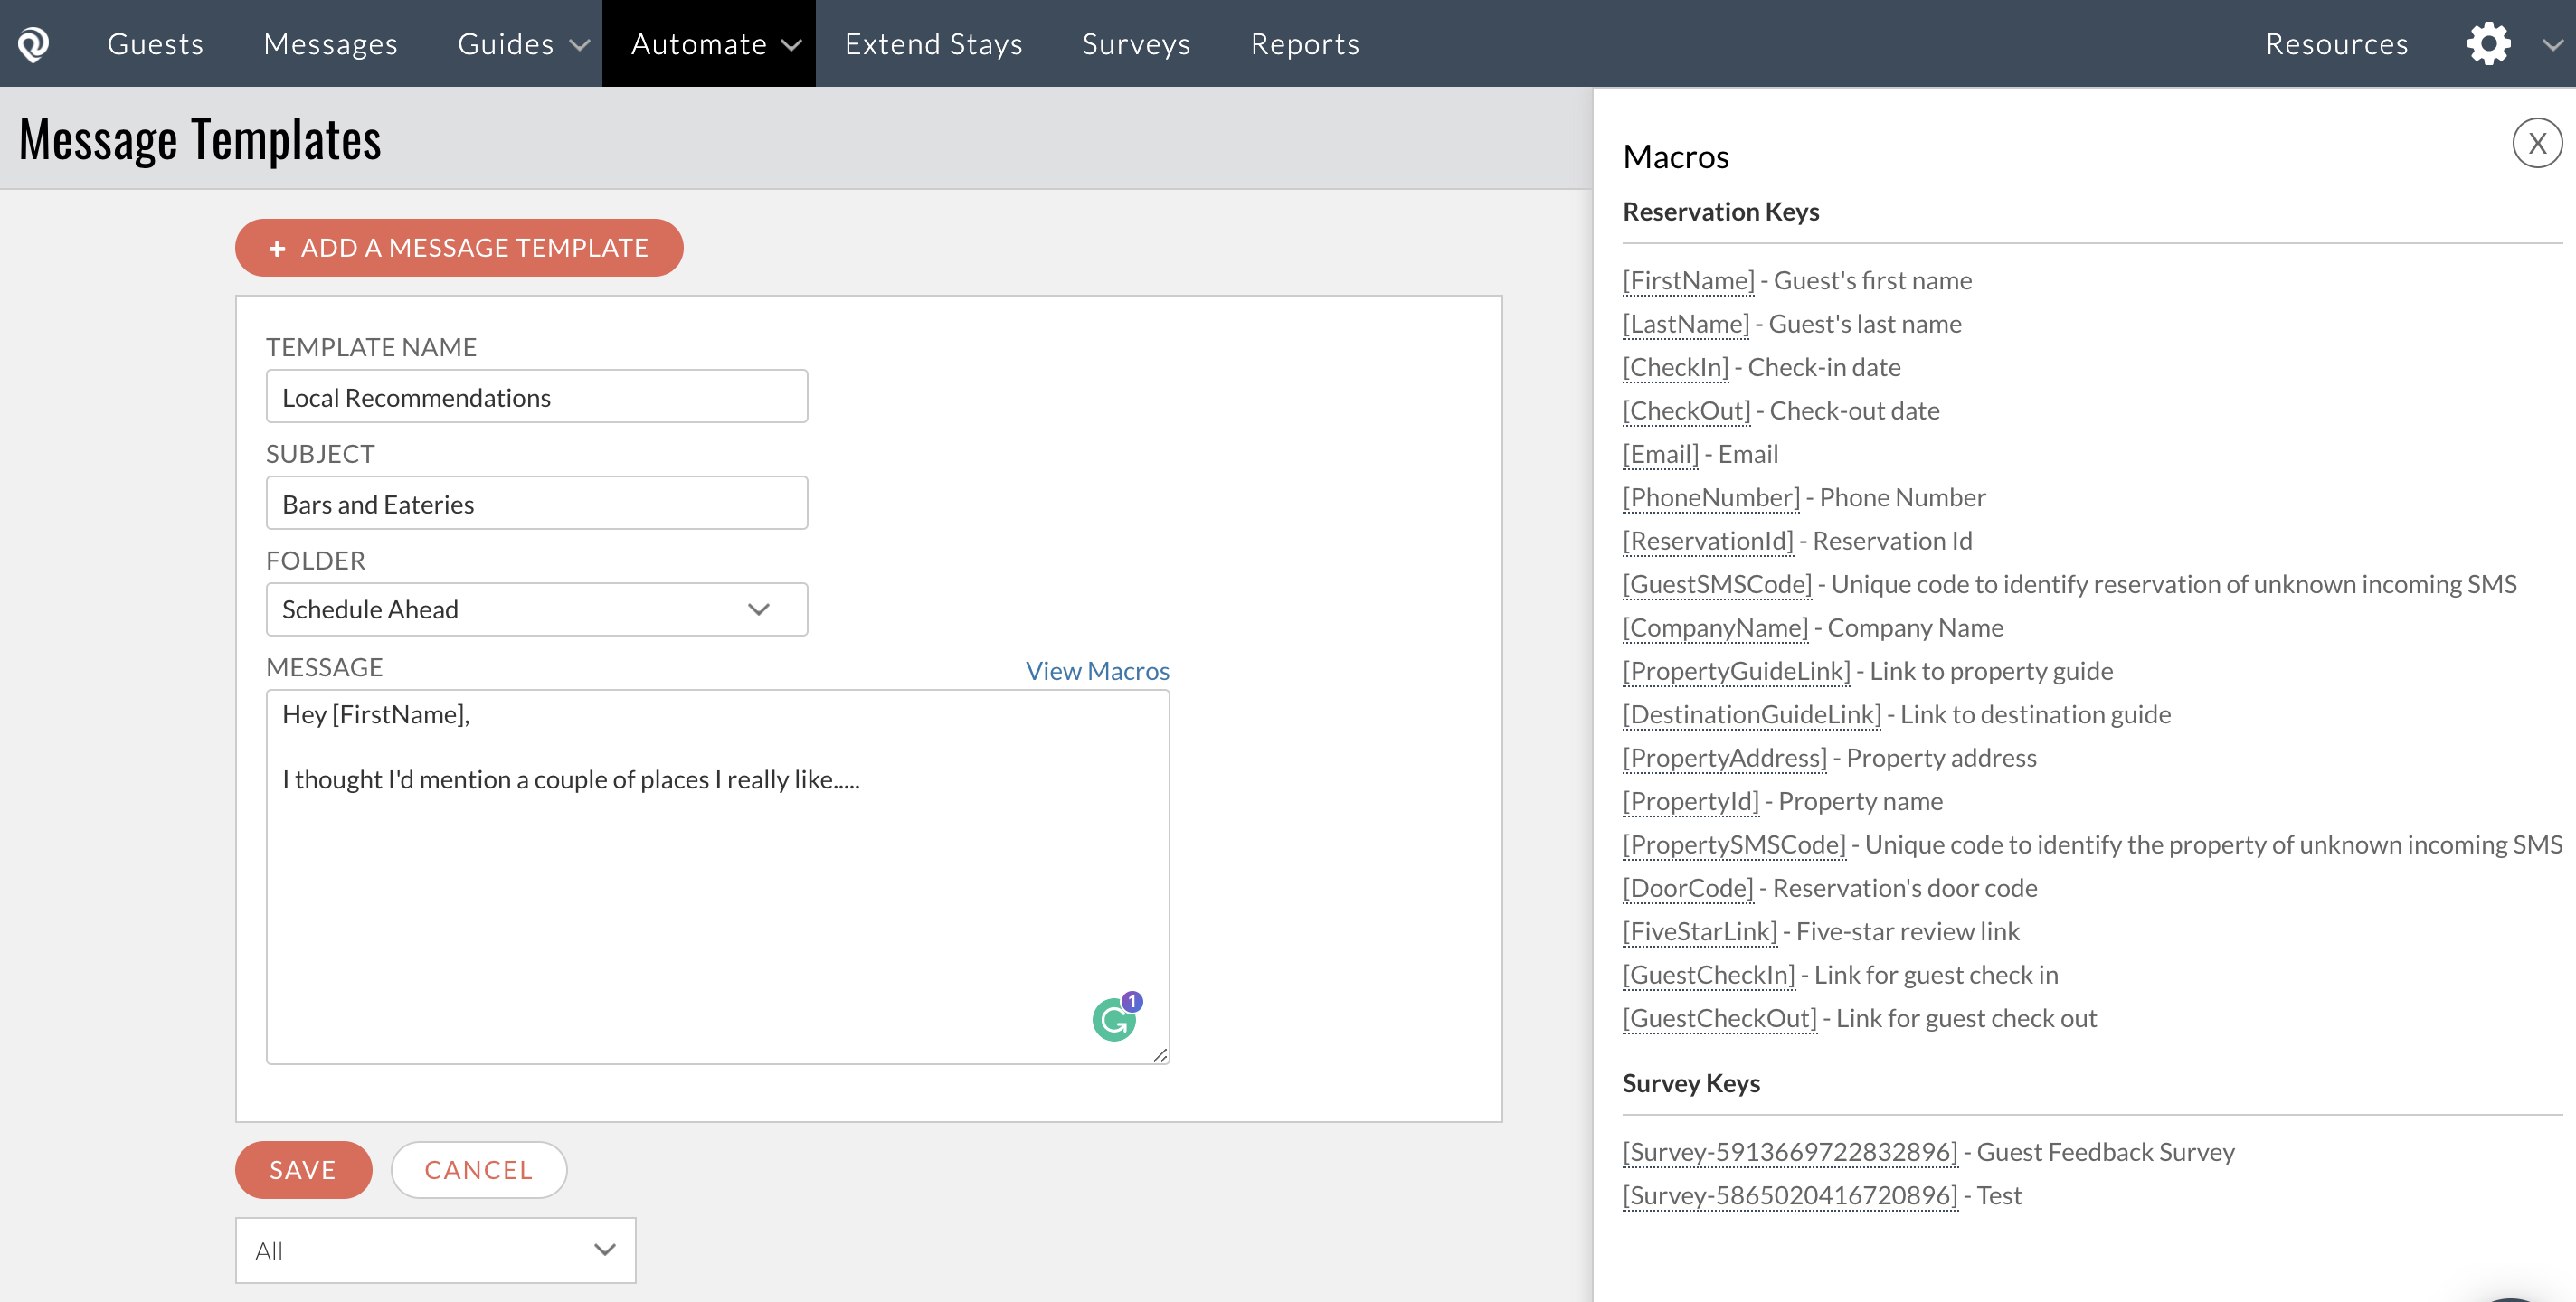Click the app logo icon in navbar
This screenshot has width=2576, height=1302.
[33, 44]
